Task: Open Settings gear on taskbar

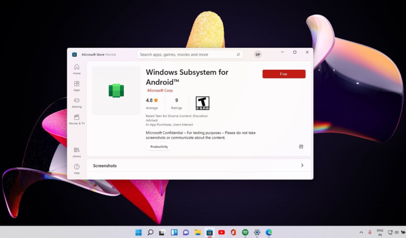Action: tap(257, 232)
